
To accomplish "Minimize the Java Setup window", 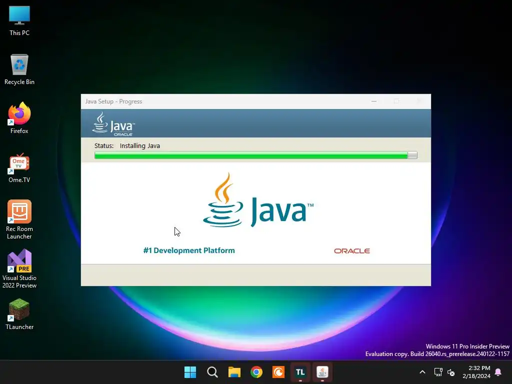I will click(374, 101).
